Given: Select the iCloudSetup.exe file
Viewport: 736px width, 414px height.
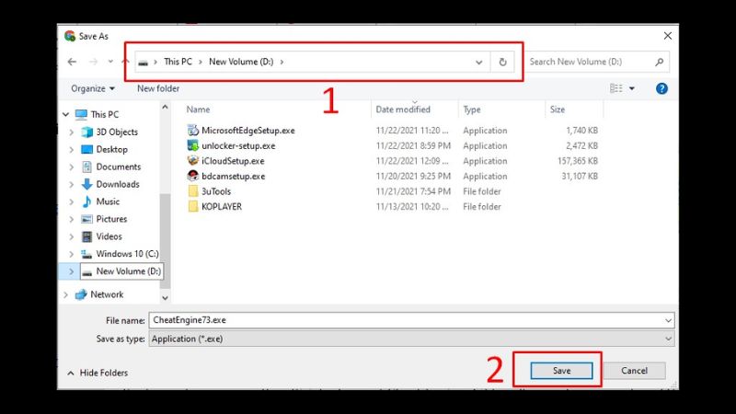Looking at the screenshot, I should (232, 161).
